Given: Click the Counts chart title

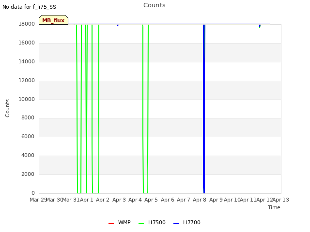Looking at the screenshot, I should pos(155,5).
